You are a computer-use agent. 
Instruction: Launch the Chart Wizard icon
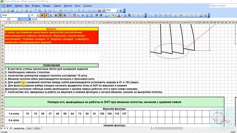99,11
